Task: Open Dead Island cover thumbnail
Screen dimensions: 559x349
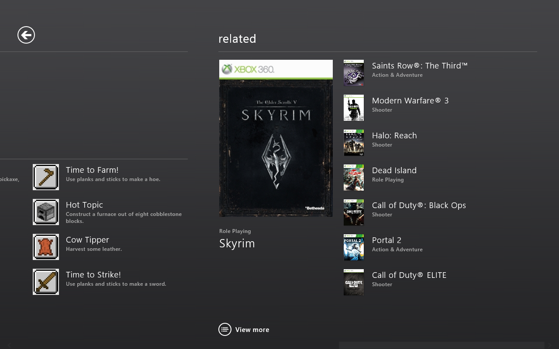Action: point(354,178)
